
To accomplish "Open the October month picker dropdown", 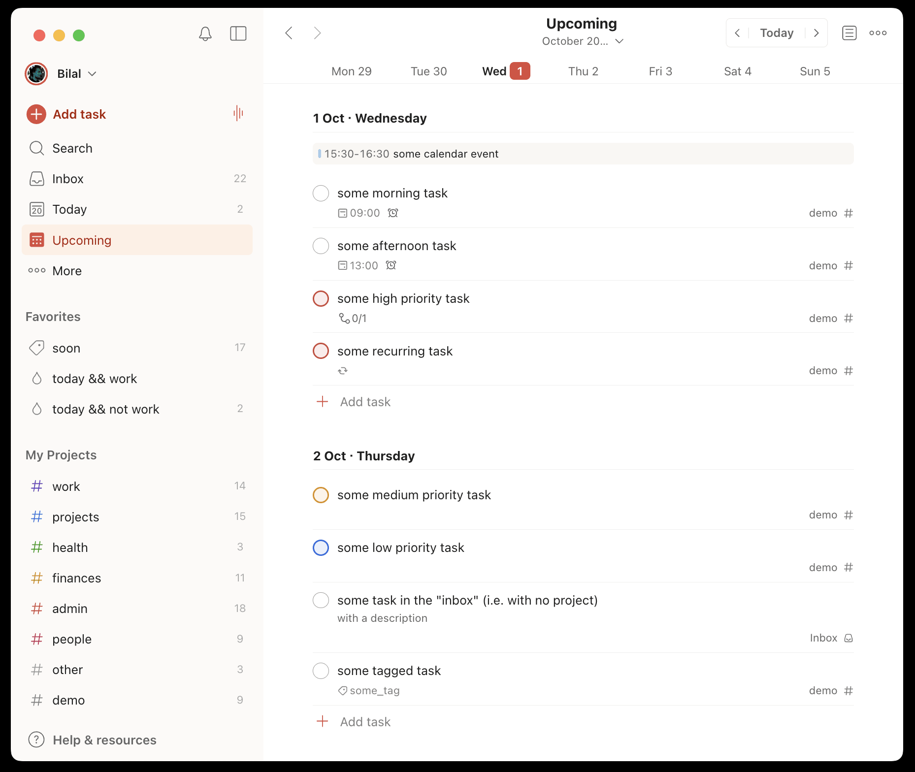I will 583,41.
